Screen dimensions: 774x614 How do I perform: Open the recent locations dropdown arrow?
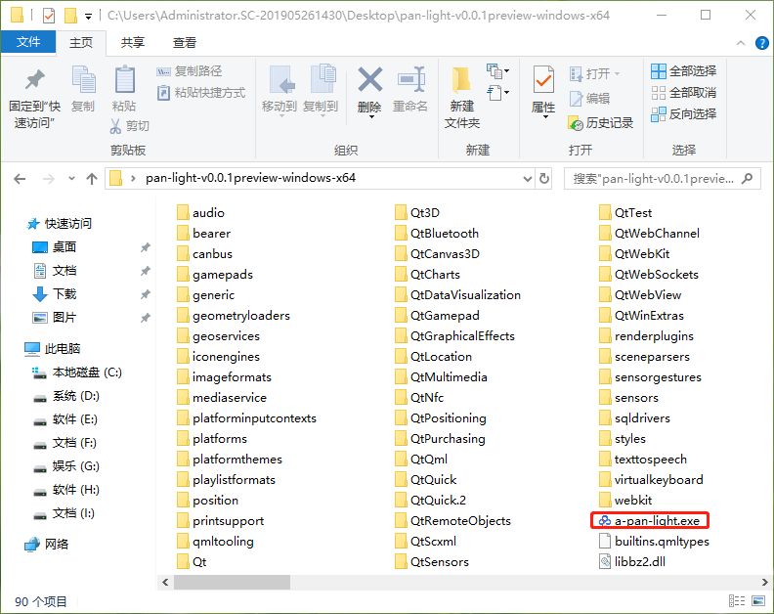point(71,178)
